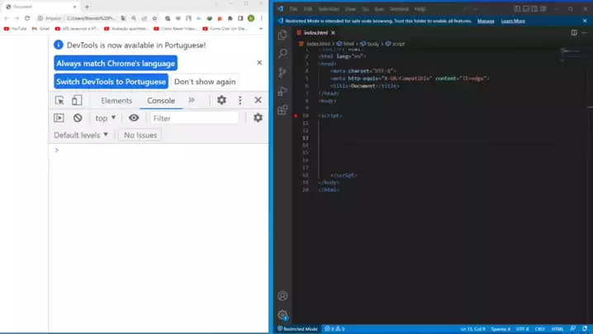Open Run and Debug view

282,91
